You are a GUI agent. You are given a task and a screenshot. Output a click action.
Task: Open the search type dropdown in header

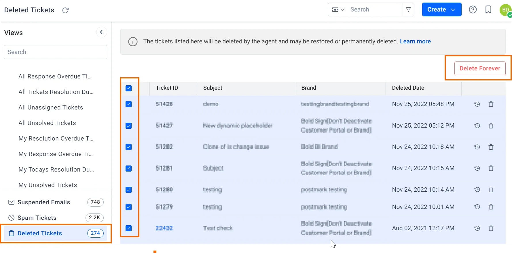click(x=338, y=10)
